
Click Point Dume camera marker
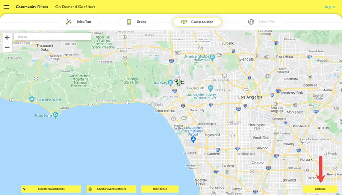coord(55,115)
